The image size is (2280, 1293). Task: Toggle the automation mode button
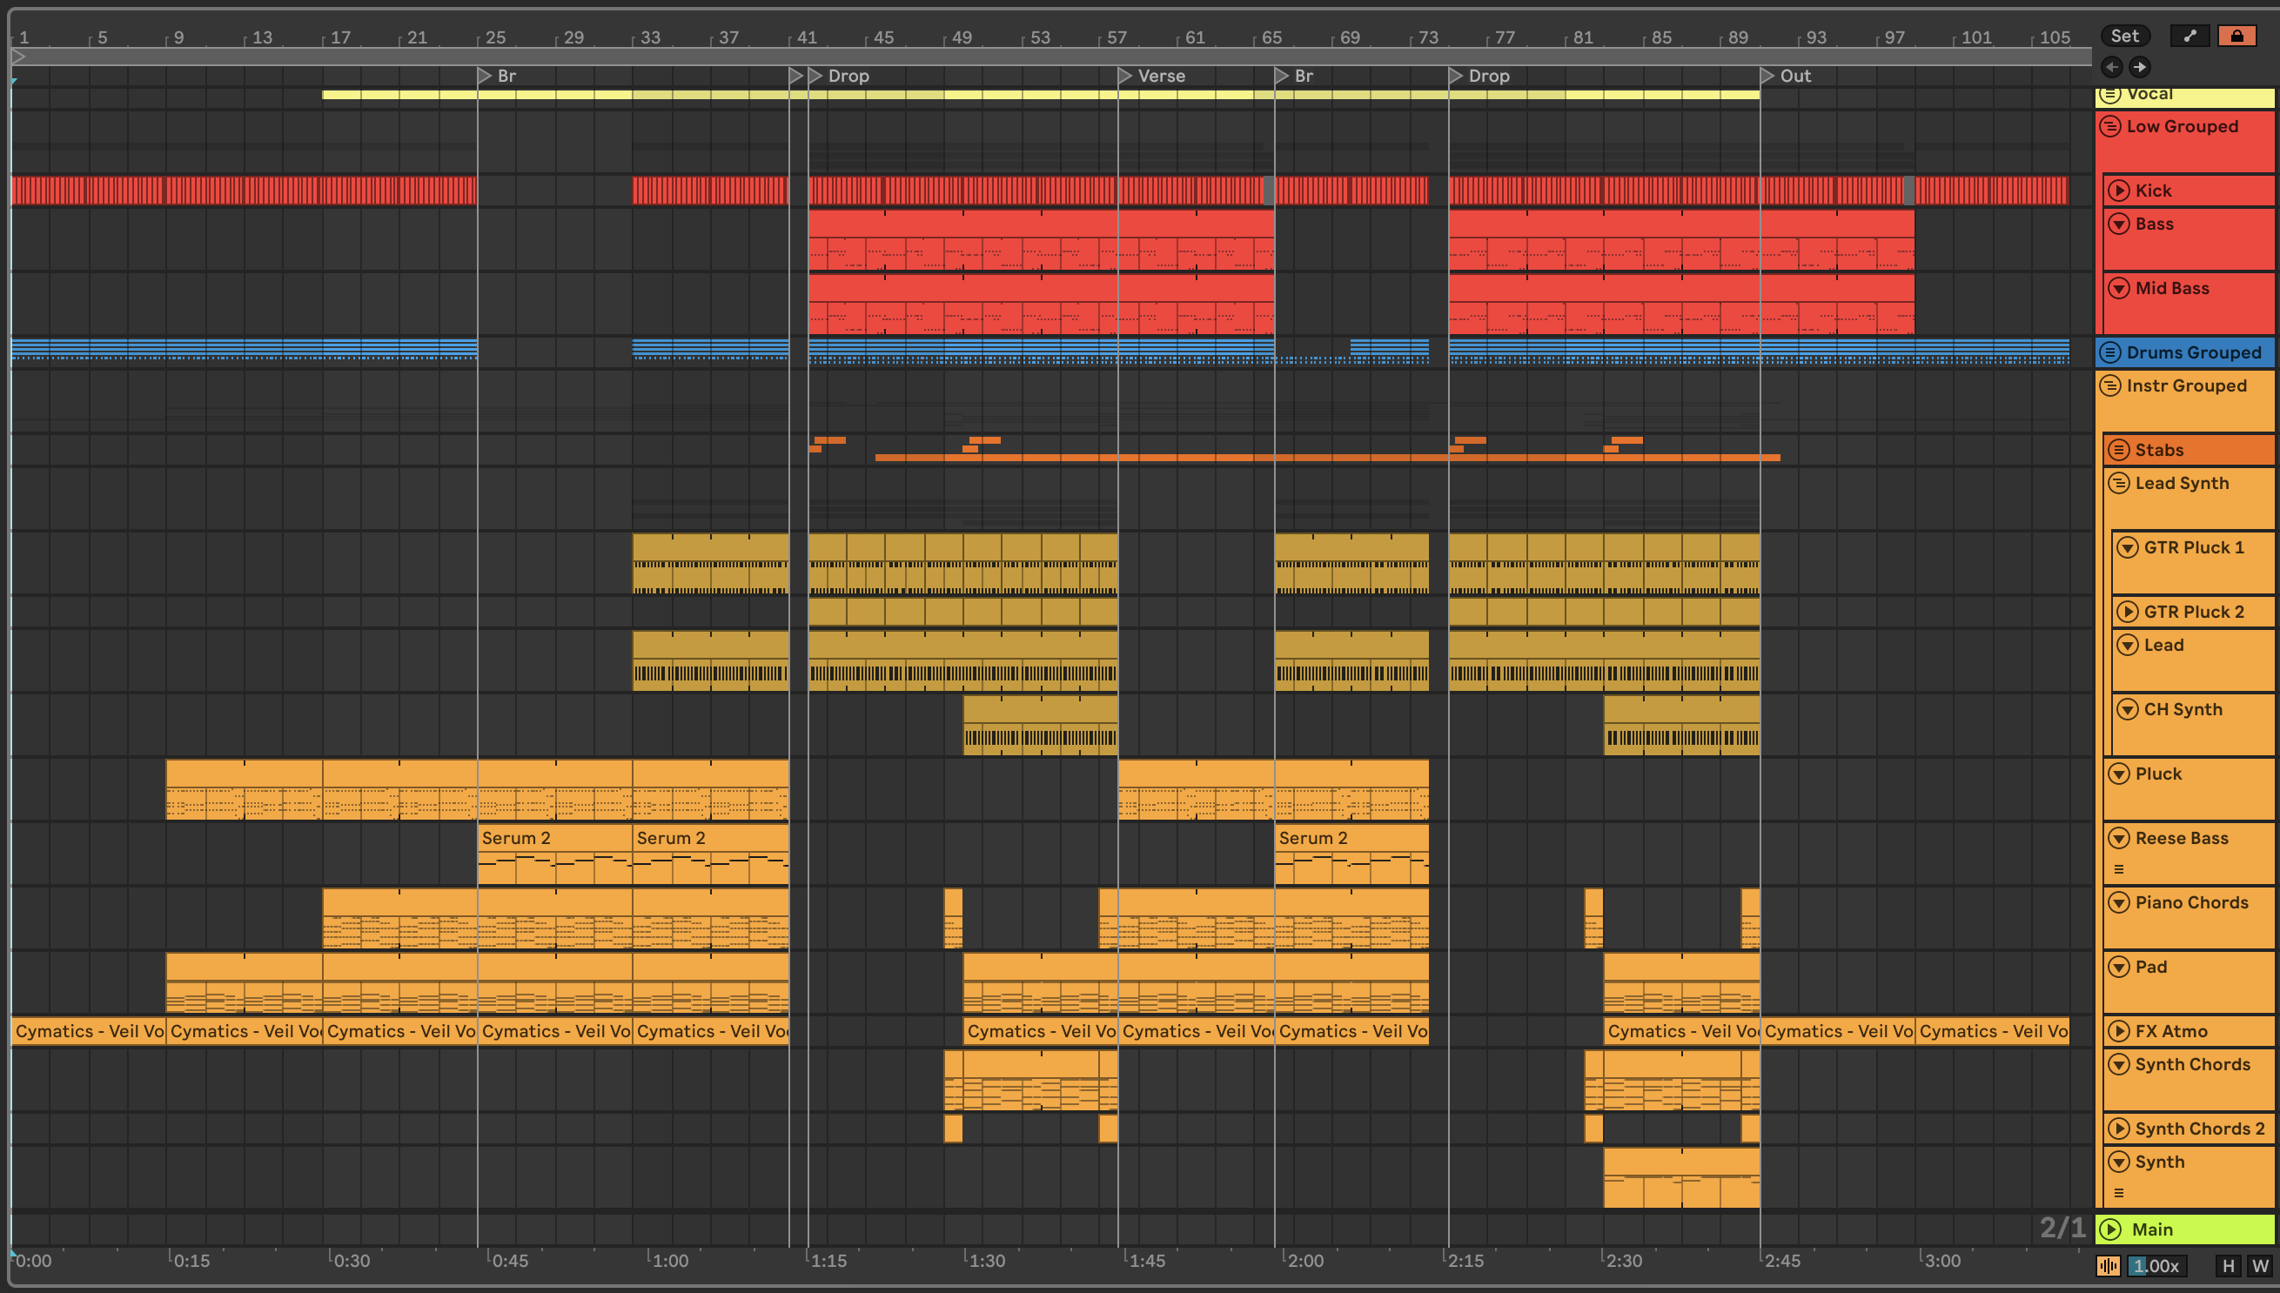pyautogui.click(x=2189, y=36)
